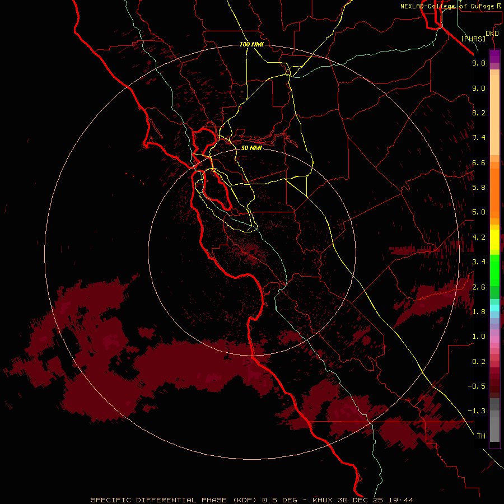
Task: Click the 4.2 scale label
Action: click(479, 237)
